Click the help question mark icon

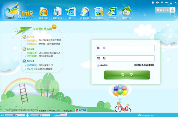click(x=153, y=2)
